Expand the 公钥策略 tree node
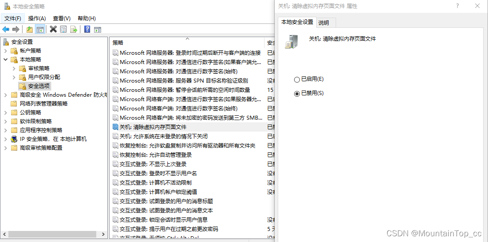This screenshot has height=242, width=488. tap(6, 112)
